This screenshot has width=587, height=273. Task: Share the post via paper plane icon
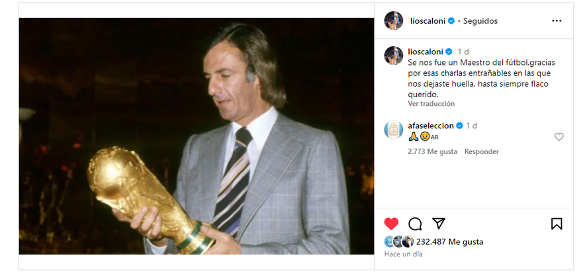click(x=438, y=223)
